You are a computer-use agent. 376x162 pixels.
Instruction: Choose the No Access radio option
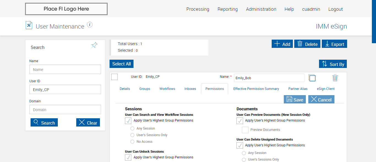pyautogui.click(x=132, y=142)
